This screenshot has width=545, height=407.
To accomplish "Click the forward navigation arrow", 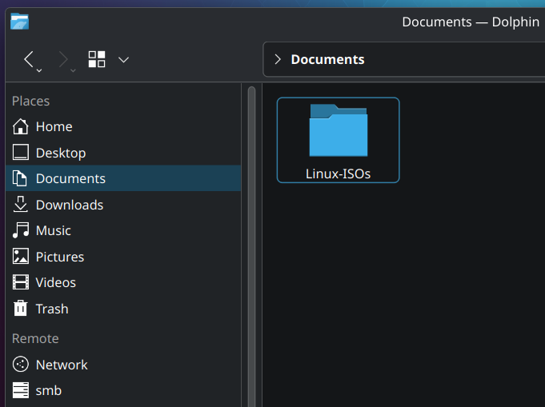I will (x=64, y=59).
